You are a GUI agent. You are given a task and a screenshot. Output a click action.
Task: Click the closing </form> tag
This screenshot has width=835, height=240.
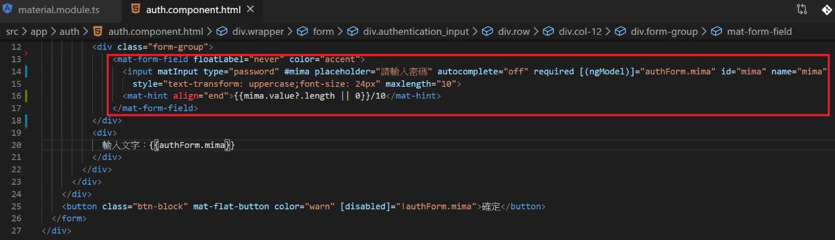click(70, 218)
